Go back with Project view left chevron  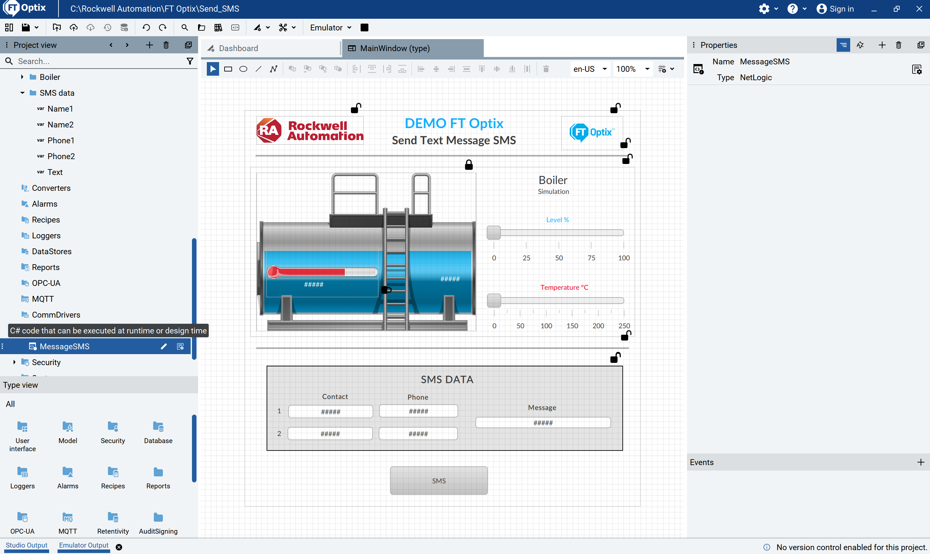coord(111,45)
